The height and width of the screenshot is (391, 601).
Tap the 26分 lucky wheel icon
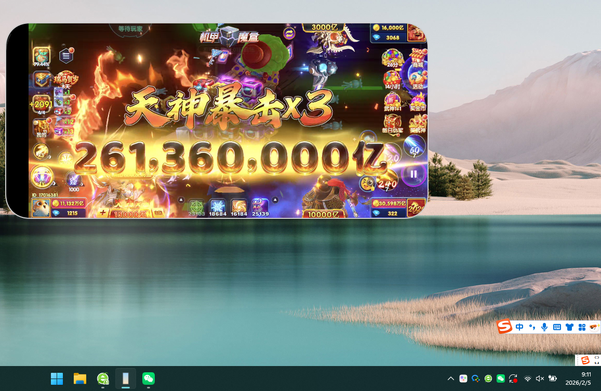(393, 58)
